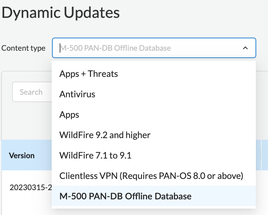Choose WildFire 7.1 to 9.1
The height and width of the screenshot is (215, 268).
pyautogui.click(x=154, y=155)
